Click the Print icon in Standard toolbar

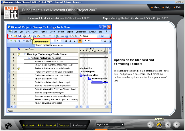tap(25, 36)
